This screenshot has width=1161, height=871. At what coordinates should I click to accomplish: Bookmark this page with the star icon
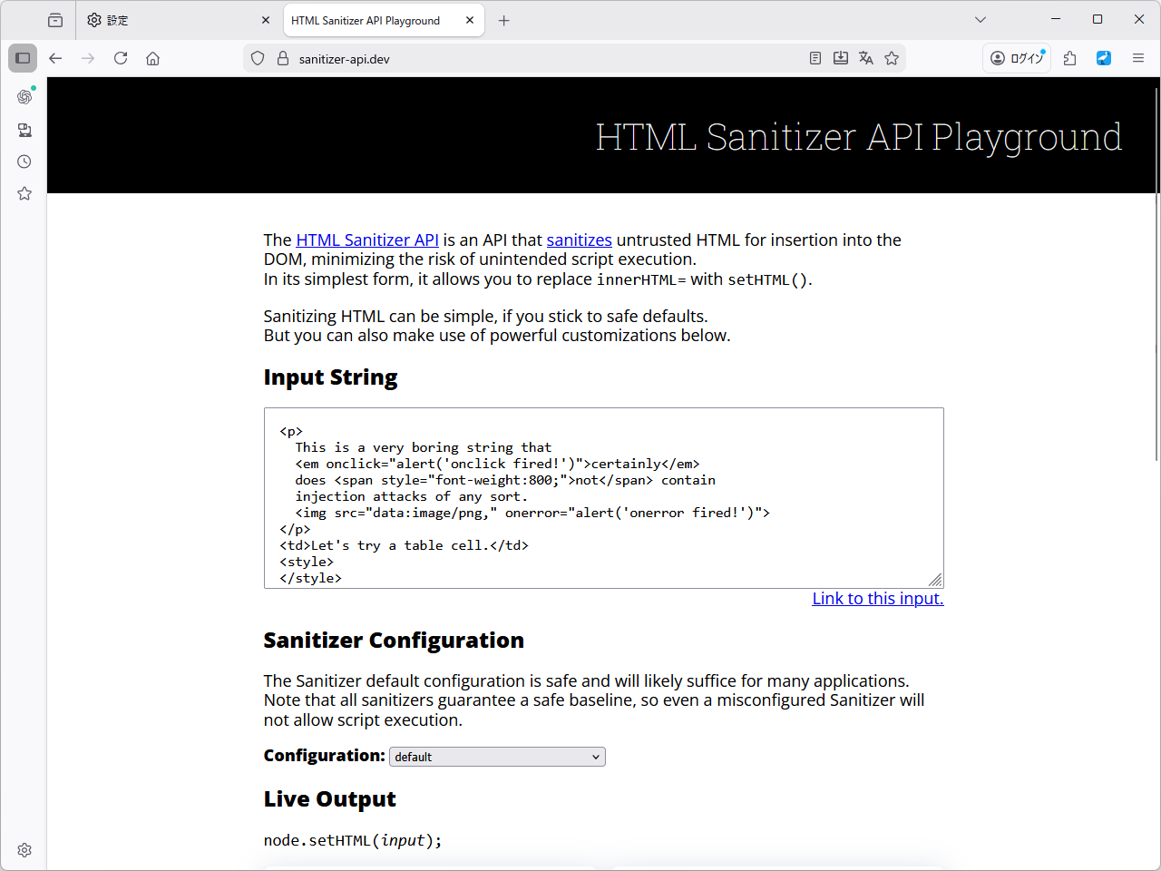click(x=892, y=57)
